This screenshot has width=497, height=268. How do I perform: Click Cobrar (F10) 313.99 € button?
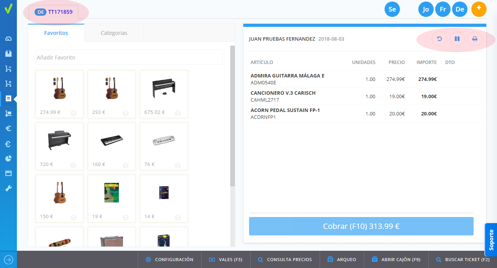point(361,226)
